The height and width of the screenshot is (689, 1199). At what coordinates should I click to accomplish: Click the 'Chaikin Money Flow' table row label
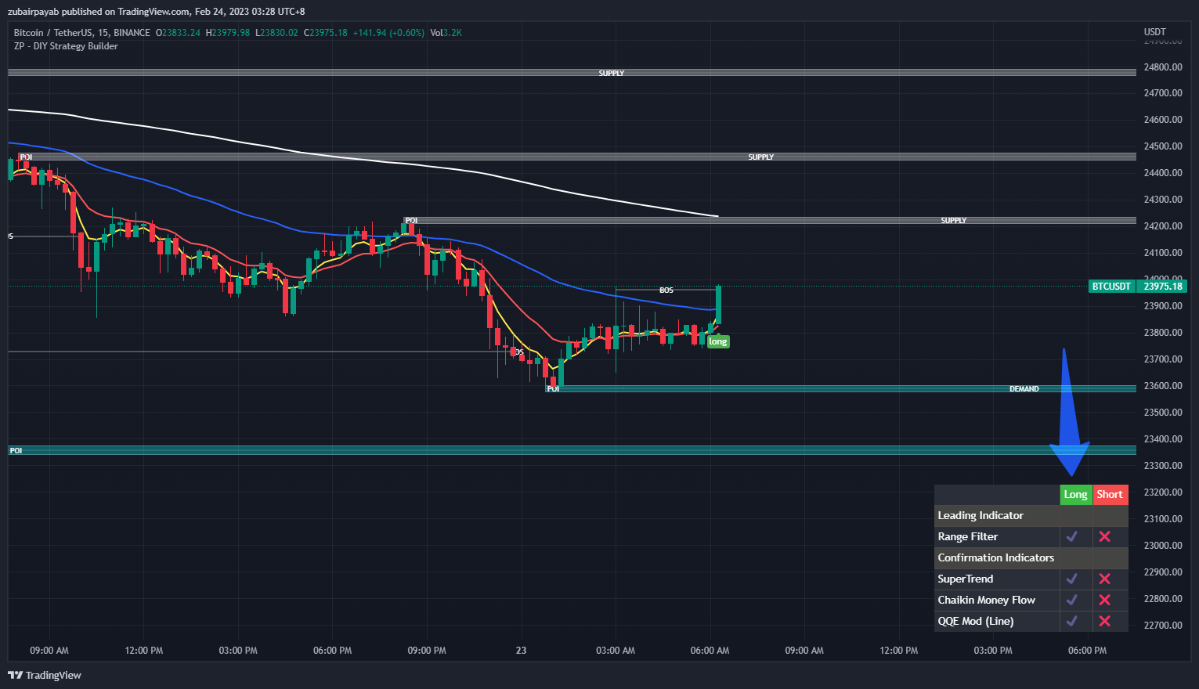(987, 600)
